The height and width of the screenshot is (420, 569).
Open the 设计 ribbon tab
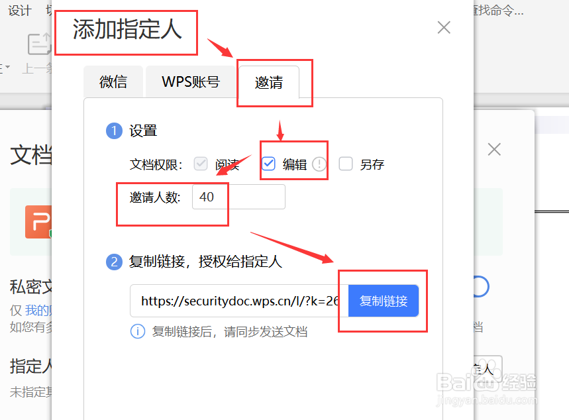tap(20, 10)
